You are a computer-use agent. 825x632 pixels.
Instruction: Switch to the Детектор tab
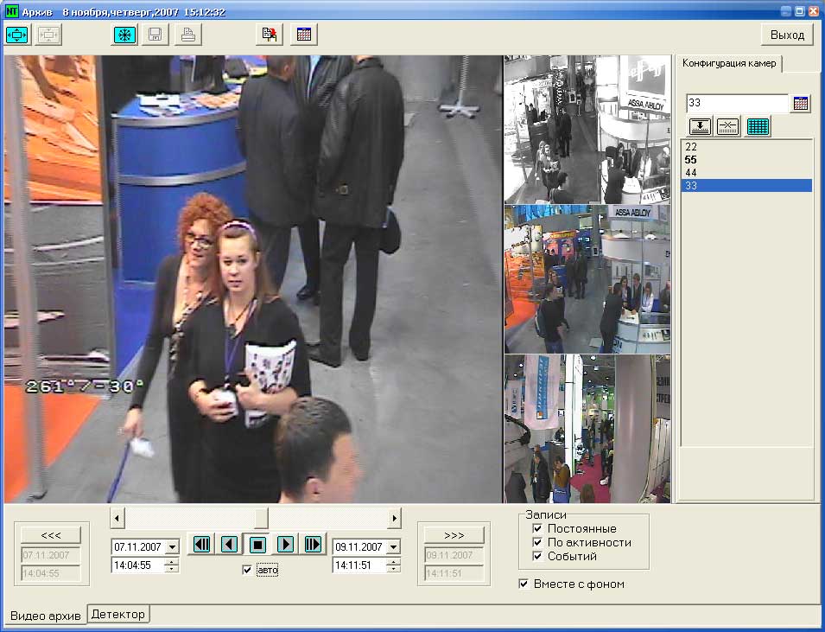tap(118, 614)
